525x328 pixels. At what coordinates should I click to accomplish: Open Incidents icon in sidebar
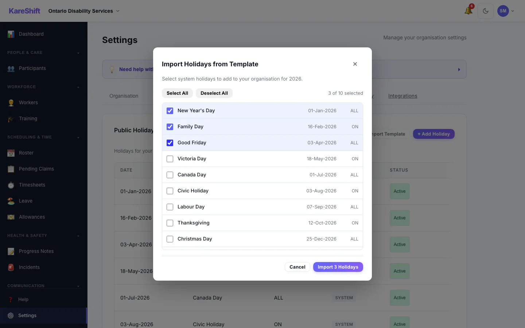11,267
